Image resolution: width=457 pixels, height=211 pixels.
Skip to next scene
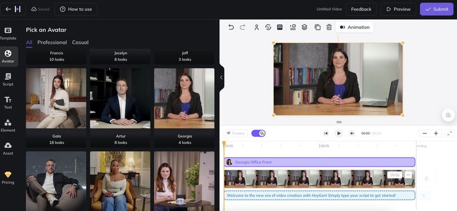coord(352,133)
